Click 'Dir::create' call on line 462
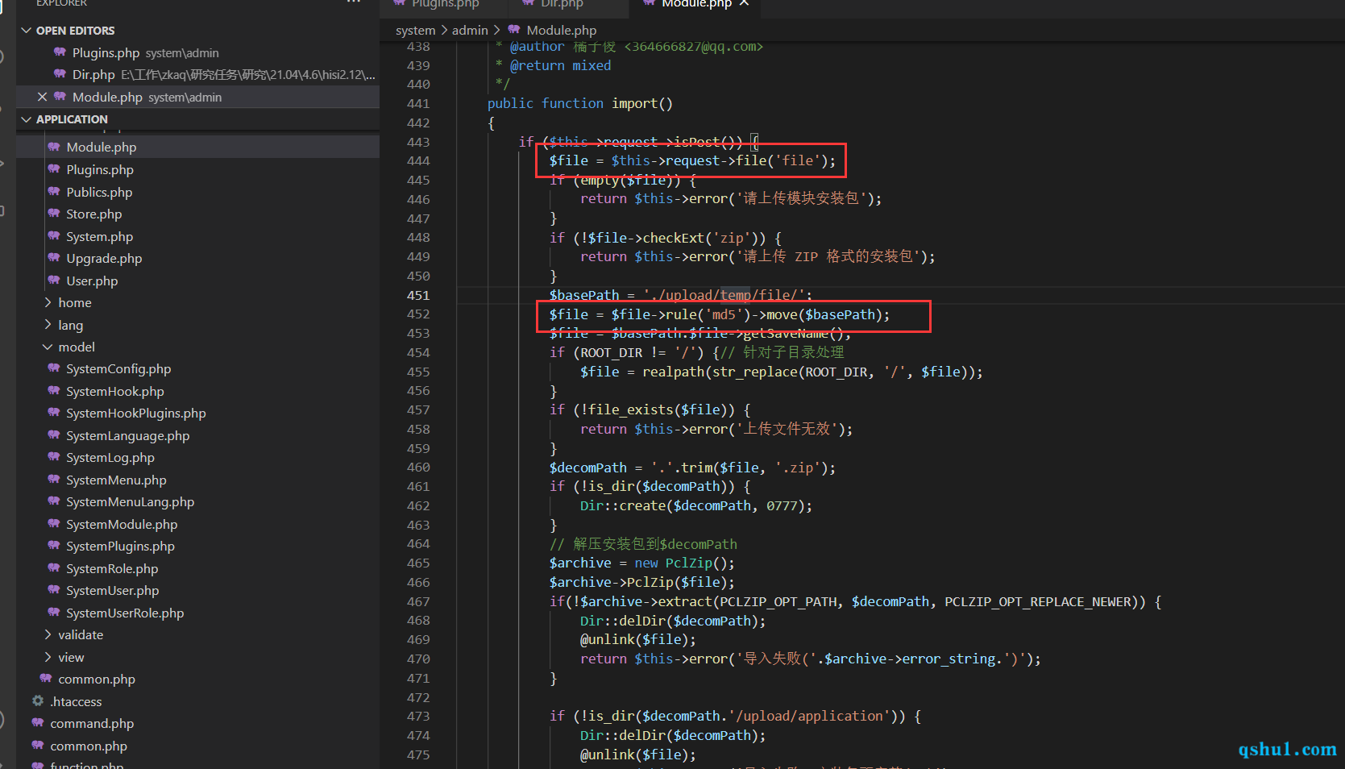 click(622, 506)
